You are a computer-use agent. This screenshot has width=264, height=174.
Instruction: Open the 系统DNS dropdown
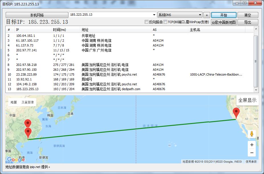pos(200,15)
